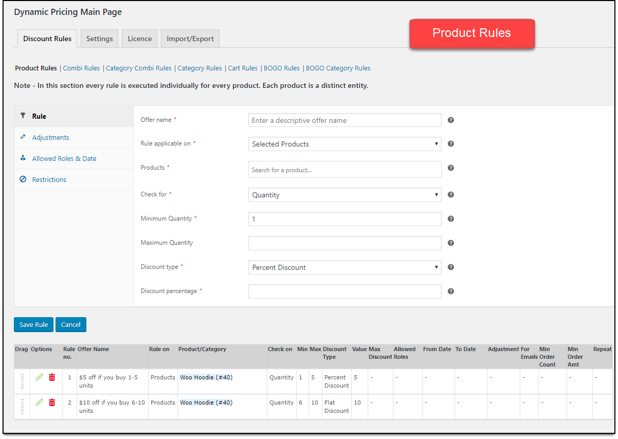This screenshot has height=439, width=618.
Task: Expand the Check for dropdown
Action: (344, 195)
